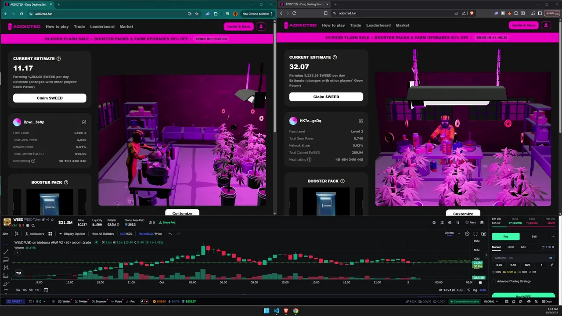Favorite the WEED token with star icon
The height and width of the screenshot is (316, 562).
[x=52, y=219]
